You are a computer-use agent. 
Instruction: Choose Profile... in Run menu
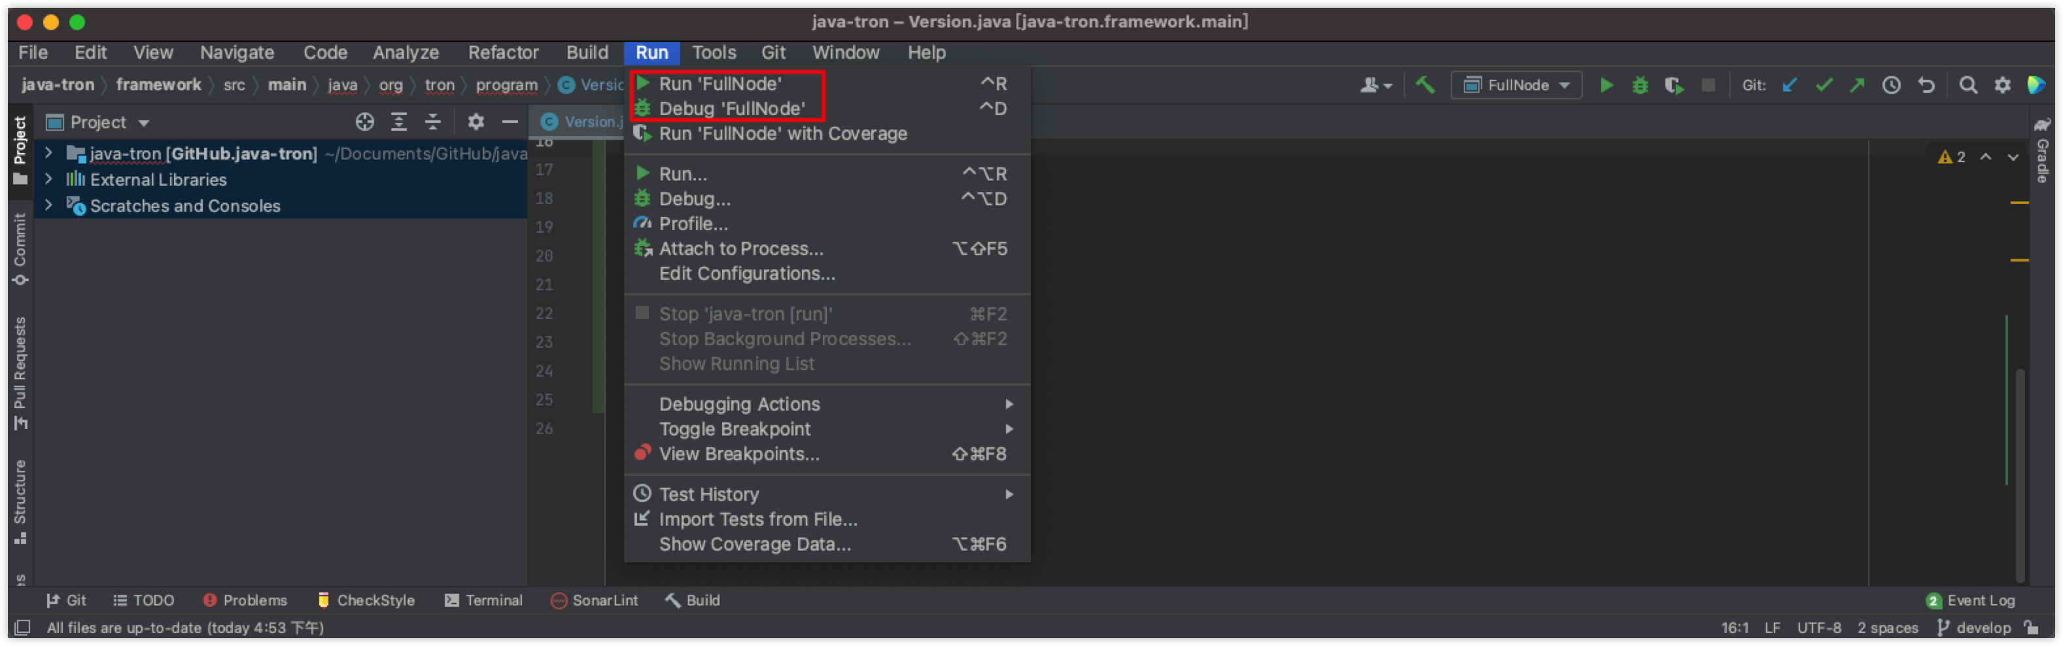click(827, 224)
